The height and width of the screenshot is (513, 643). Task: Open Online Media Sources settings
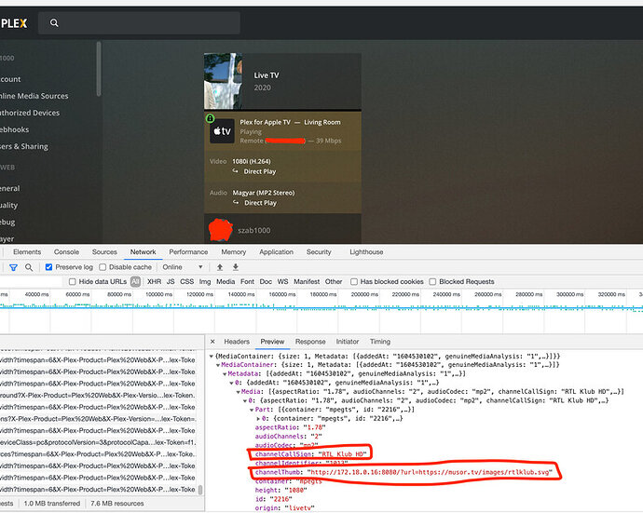[x=34, y=96]
